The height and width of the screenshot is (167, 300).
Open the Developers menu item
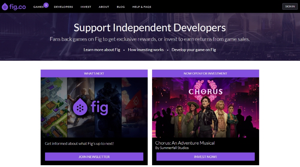pos(63,7)
